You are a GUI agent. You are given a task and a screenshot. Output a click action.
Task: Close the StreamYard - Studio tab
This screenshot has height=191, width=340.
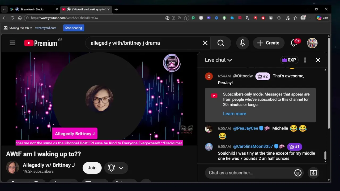[x=57, y=9]
